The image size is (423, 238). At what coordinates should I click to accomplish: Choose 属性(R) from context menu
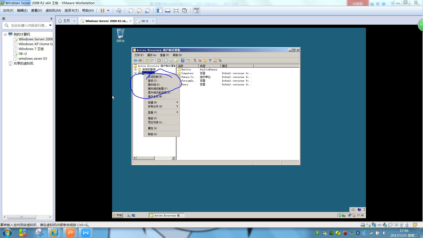(162, 128)
